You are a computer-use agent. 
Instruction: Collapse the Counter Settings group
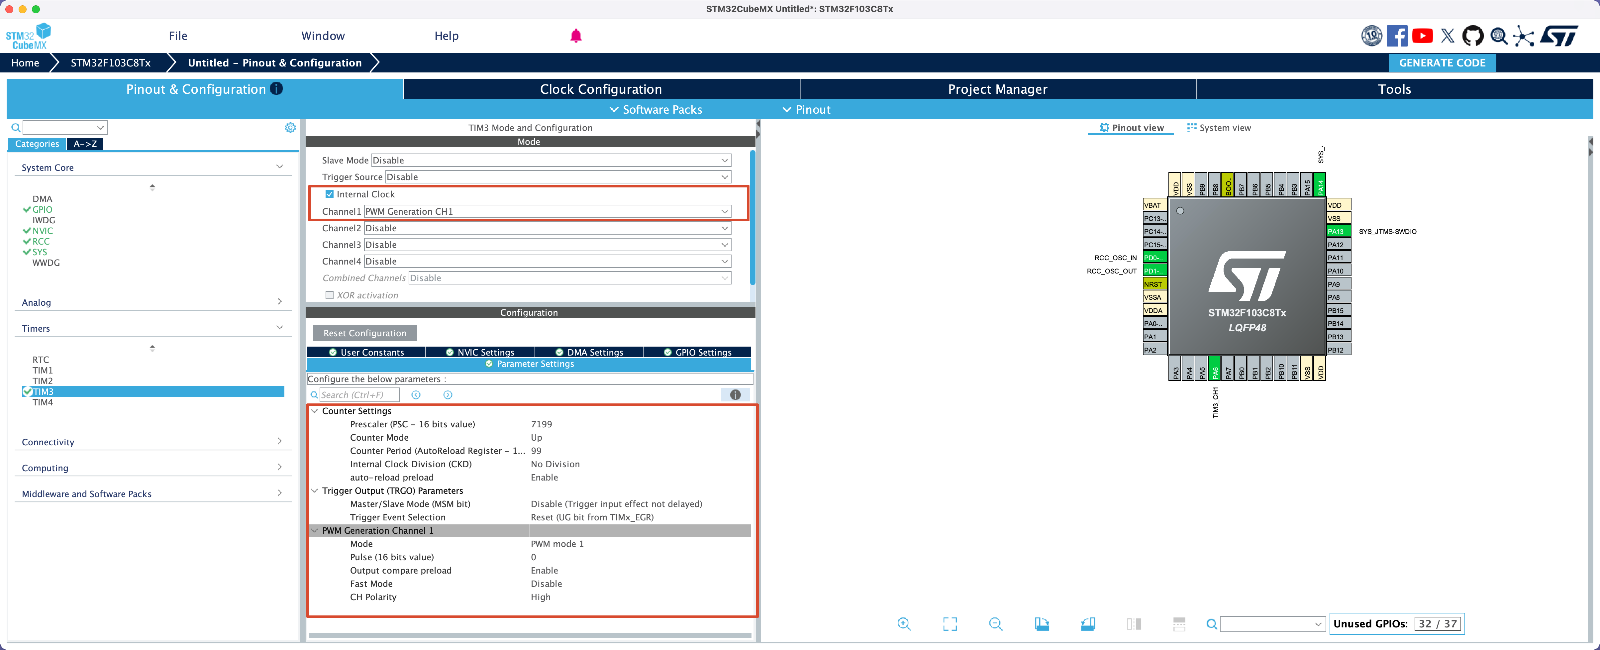tap(315, 411)
